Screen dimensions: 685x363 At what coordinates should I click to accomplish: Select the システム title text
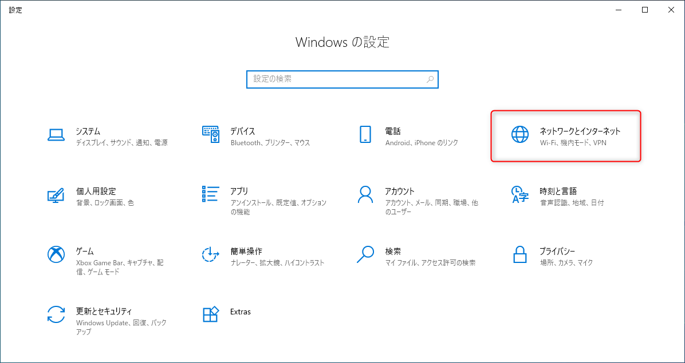coord(88,131)
